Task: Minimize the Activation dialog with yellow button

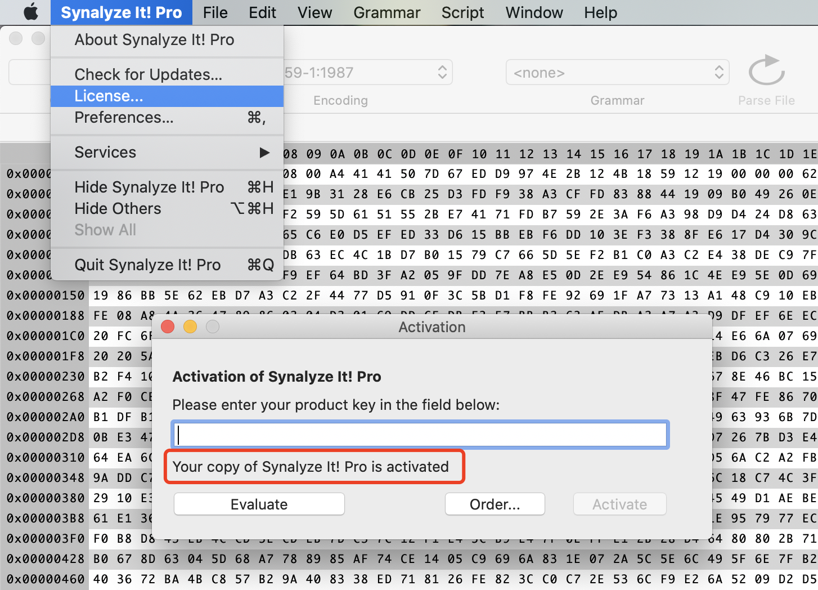Action: point(190,327)
